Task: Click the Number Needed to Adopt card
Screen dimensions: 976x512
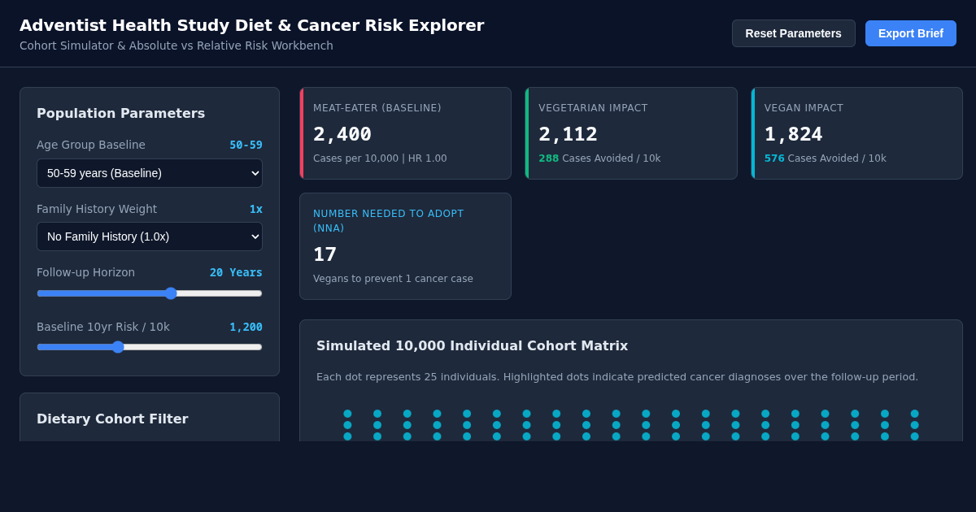Action: coord(406,246)
